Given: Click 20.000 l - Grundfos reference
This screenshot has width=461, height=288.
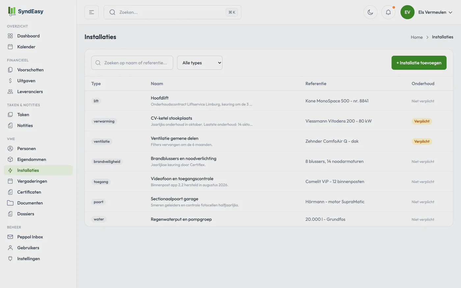Looking at the screenshot, I should coord(325,219).
